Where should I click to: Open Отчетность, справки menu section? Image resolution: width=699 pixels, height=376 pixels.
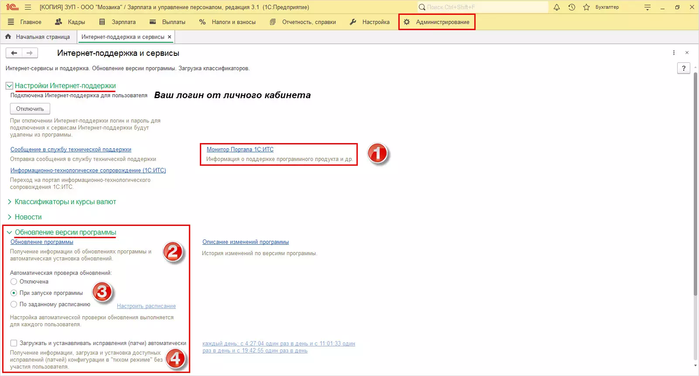point(303,22)
